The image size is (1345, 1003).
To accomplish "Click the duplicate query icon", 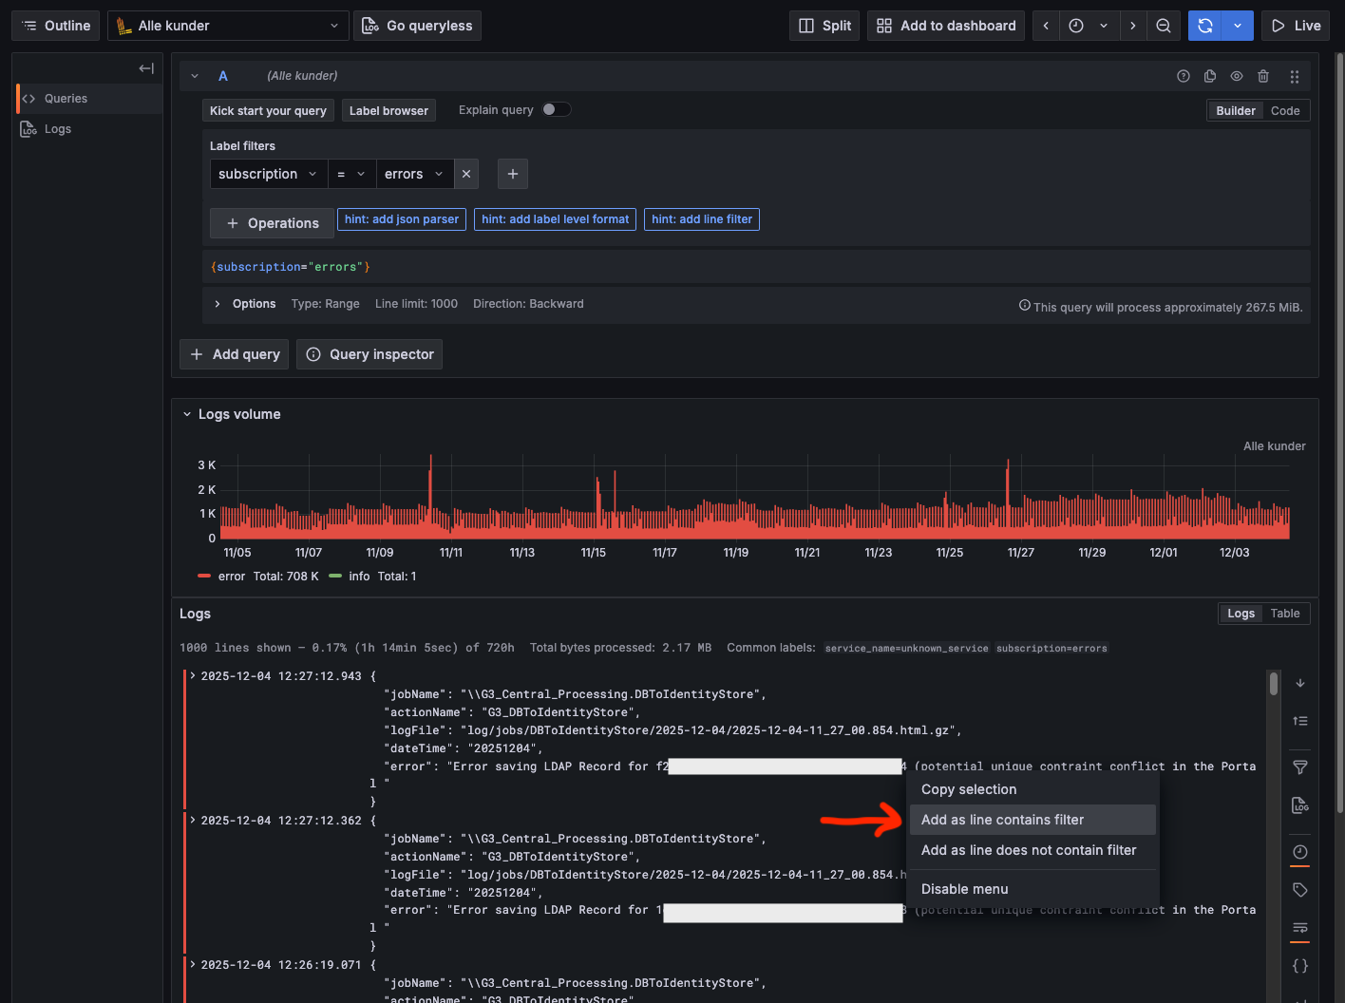I will point(1209,76).
